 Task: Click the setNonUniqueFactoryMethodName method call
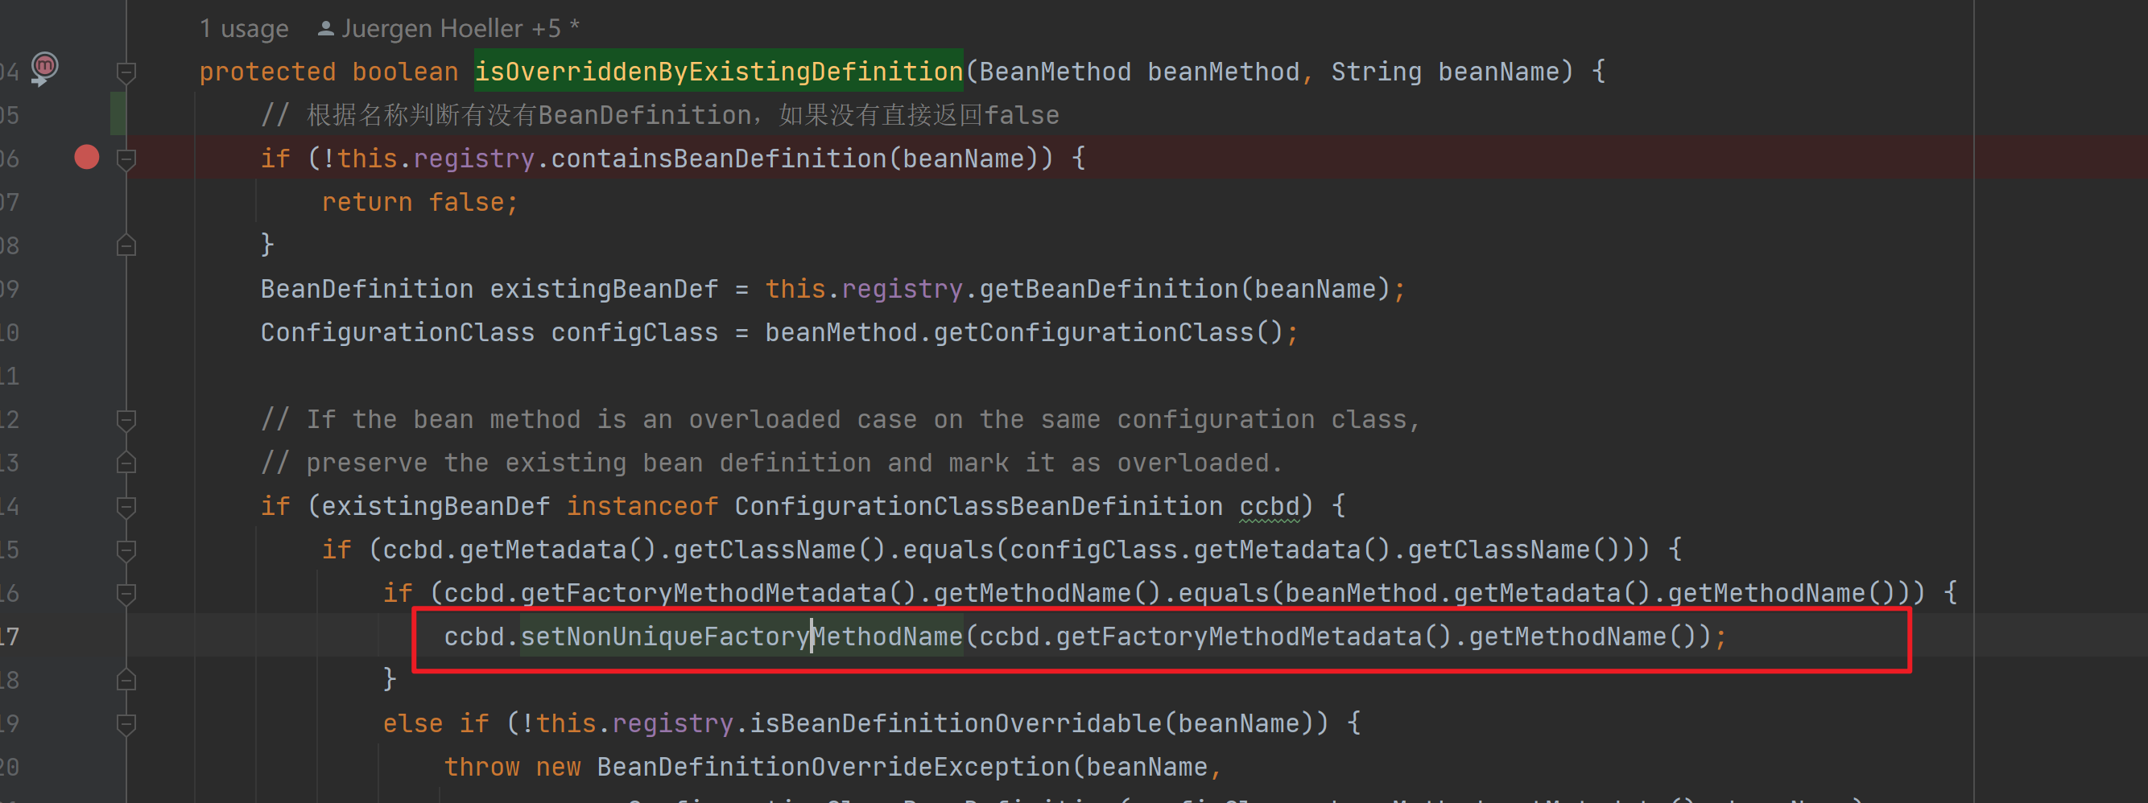click(741, 637)
